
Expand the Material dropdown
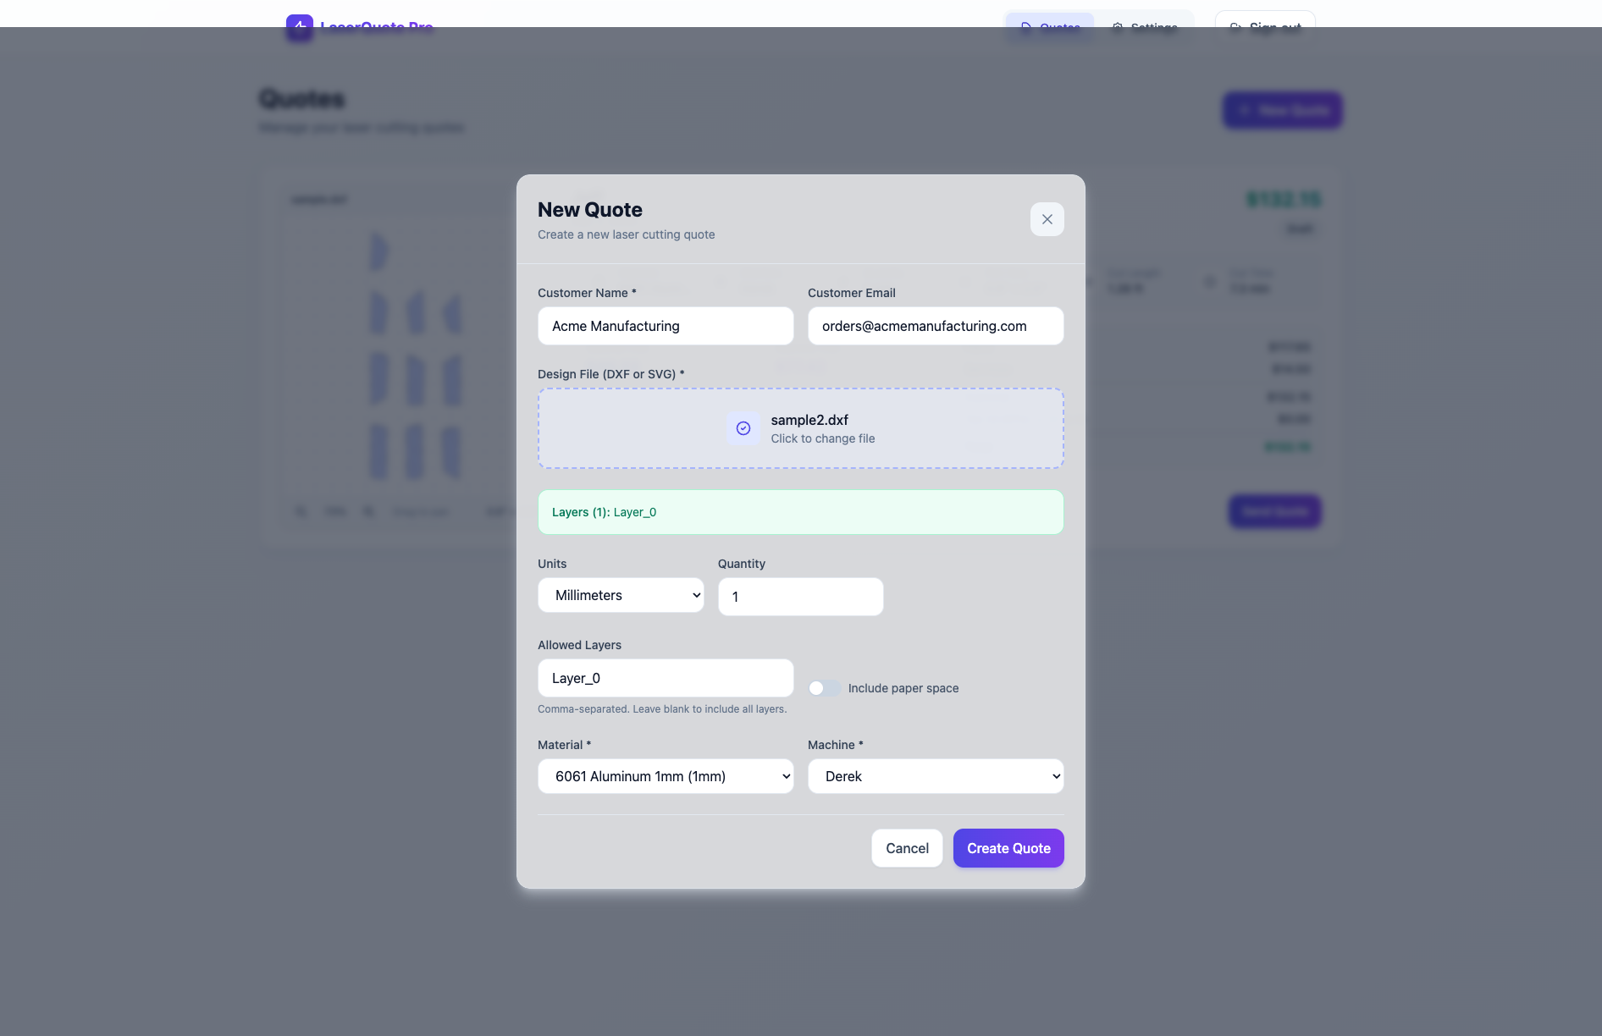point(666,776)
